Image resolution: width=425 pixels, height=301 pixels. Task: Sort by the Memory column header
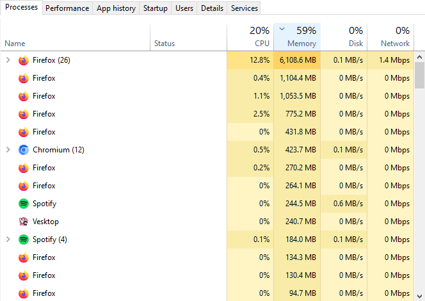pyautogui.click(x=297, y=37)
